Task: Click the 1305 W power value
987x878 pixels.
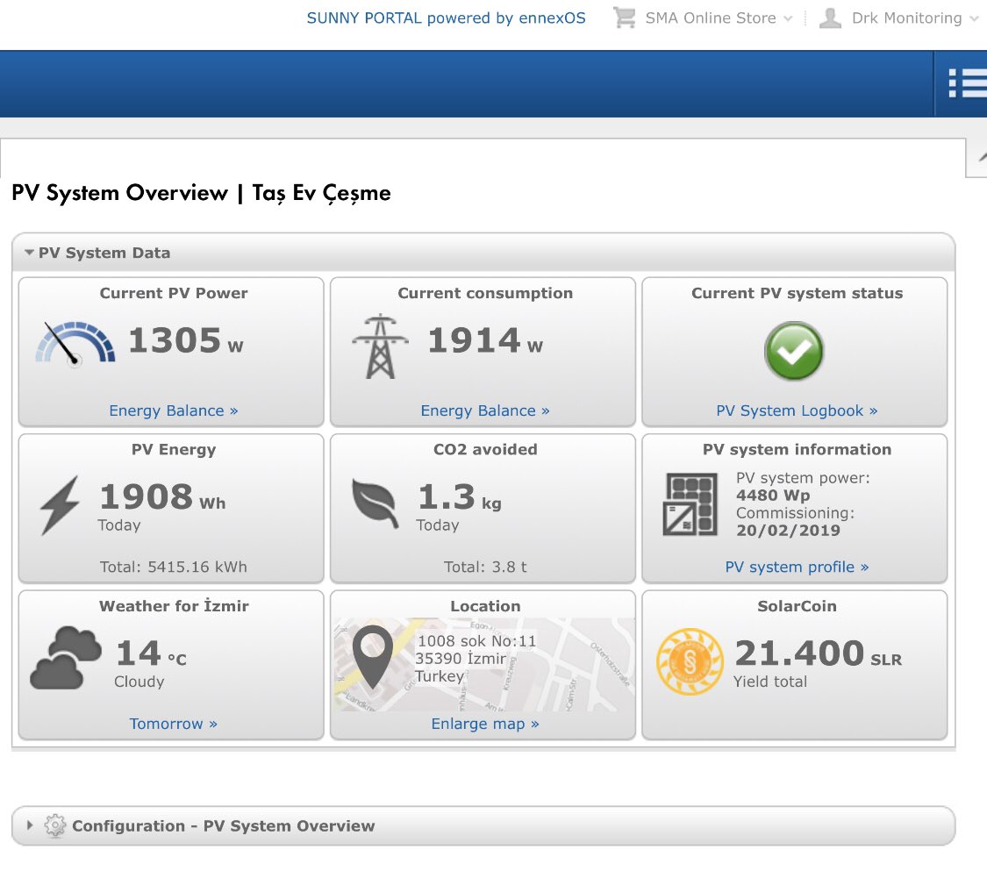Action: [186, 340]
